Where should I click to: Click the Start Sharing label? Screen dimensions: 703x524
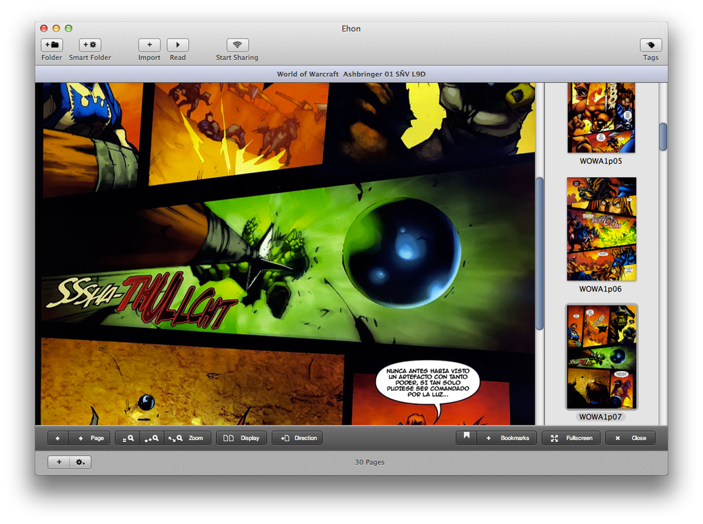pos(237,57)
